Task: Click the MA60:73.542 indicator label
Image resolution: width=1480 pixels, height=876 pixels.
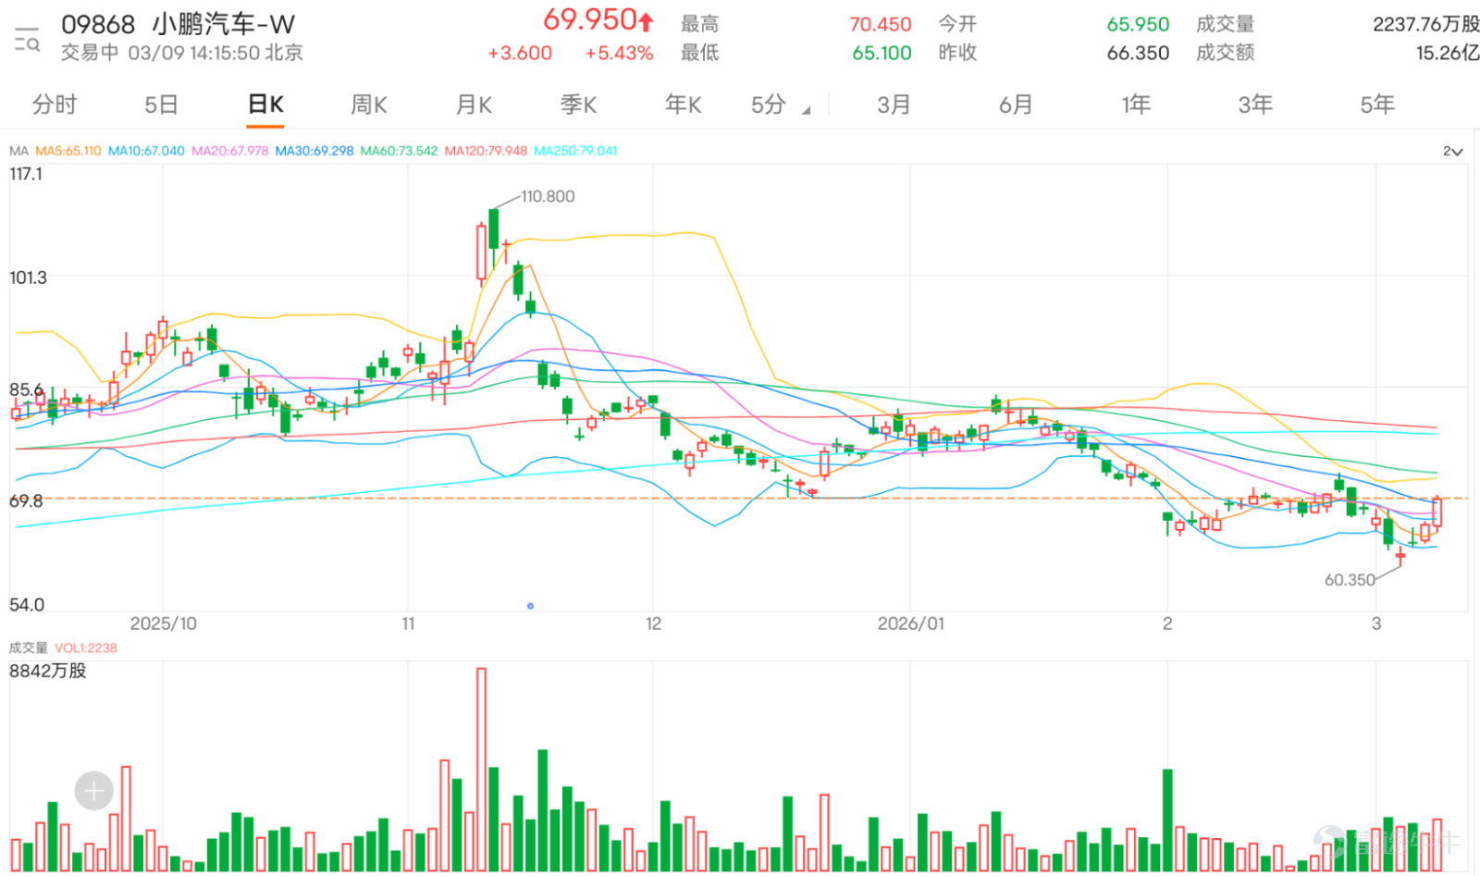Action: tap(399, 151)
